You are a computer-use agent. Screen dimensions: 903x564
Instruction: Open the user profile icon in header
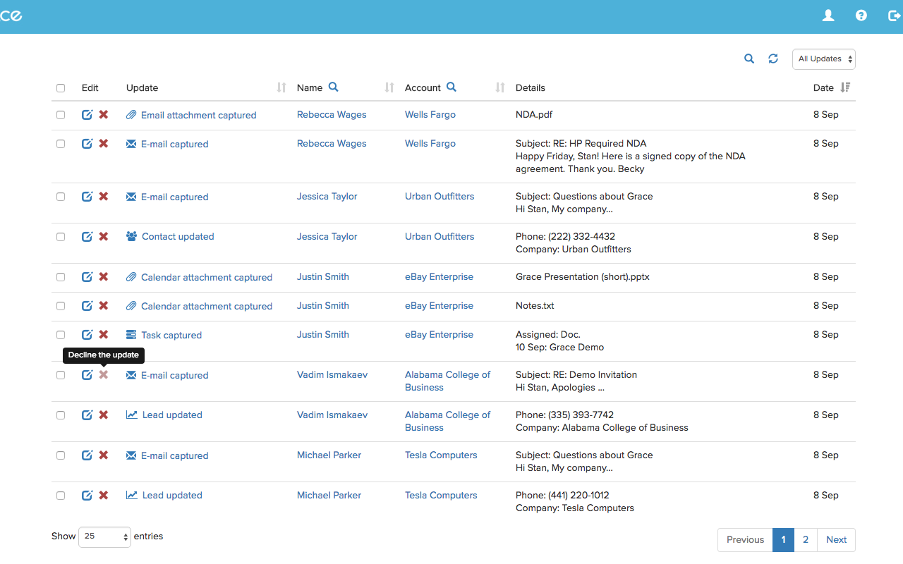click(x=828, y=16)
